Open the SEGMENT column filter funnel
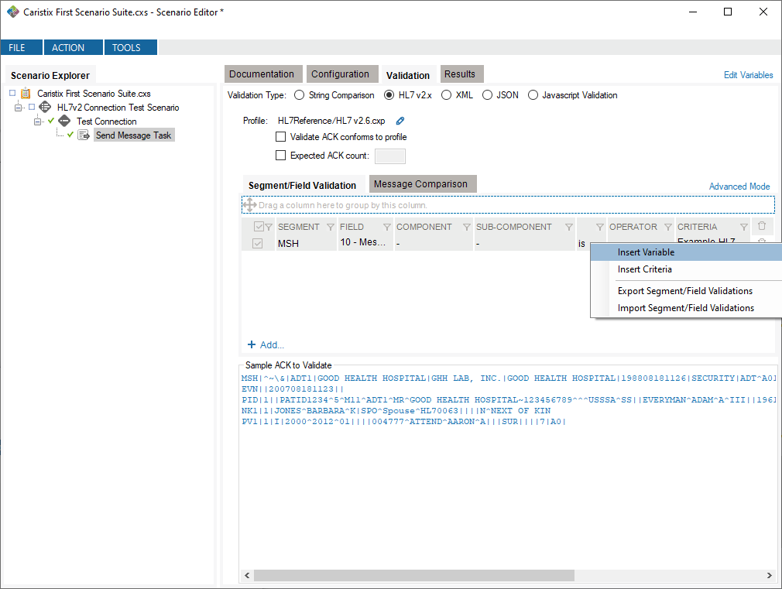This screenshot has height=589, width=782. click(329, 227)
